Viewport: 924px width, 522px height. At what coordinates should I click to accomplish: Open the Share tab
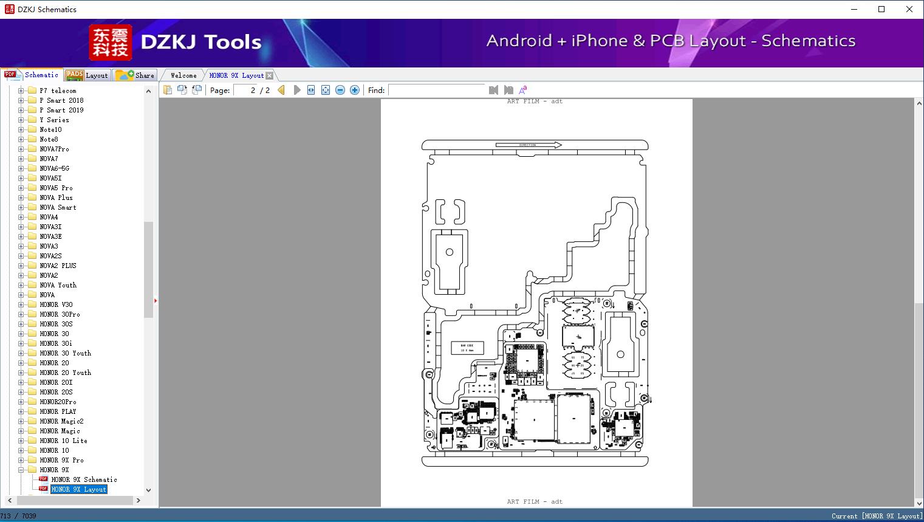click(x=135, y=75)
